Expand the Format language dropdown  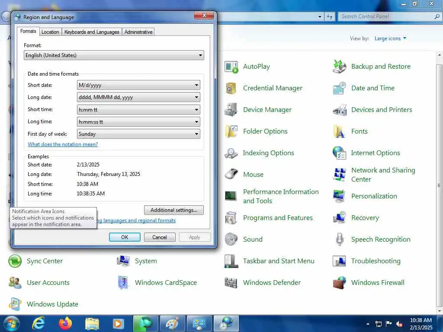[x=114, y=55]
